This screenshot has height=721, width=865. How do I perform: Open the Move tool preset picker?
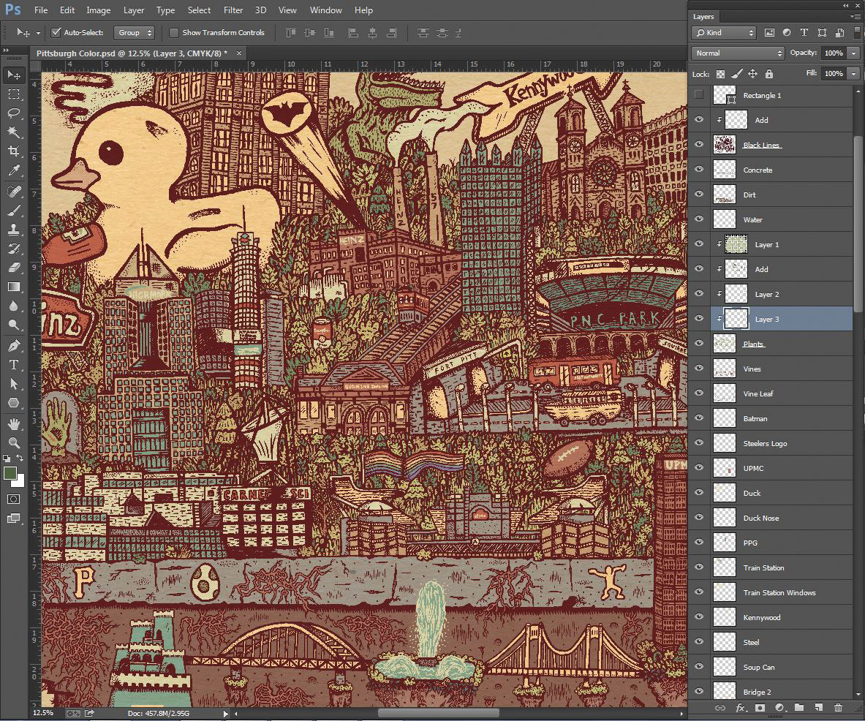38,33
